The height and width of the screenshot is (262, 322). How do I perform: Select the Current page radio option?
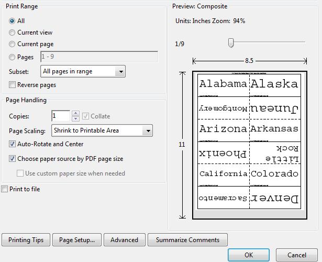[12, 45]
